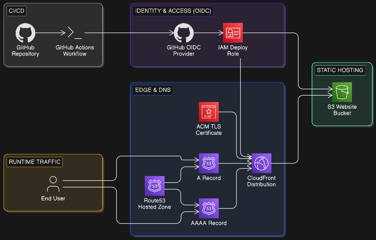Click the 'S3 Website Bucket' text label

point(342,110)
